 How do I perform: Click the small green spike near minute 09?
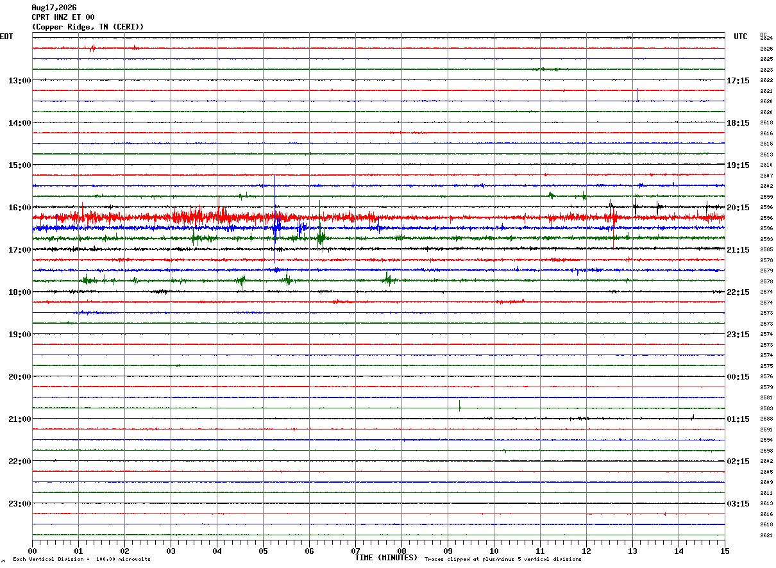pos(460,405)
